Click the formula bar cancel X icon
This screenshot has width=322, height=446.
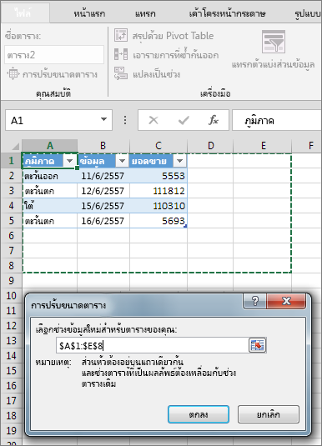pyautogui.click(x=153, y=120)
